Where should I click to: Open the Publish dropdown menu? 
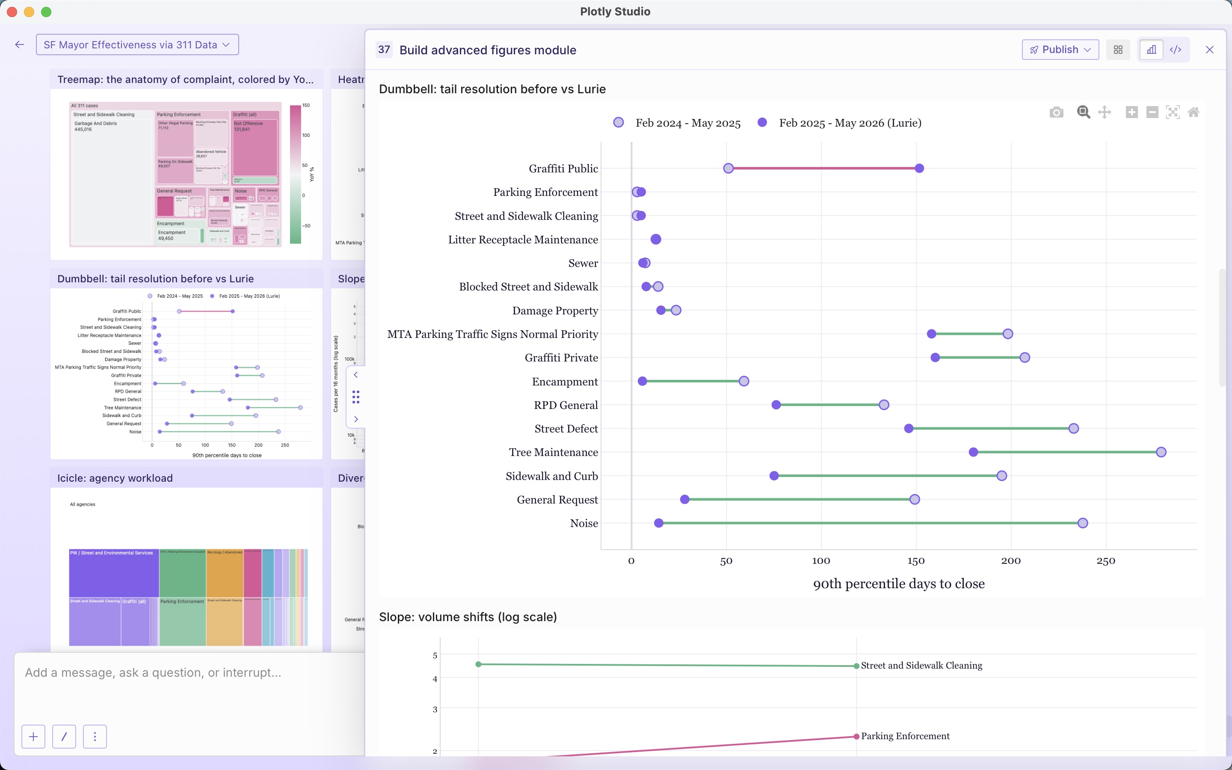tap(1060, 49)
